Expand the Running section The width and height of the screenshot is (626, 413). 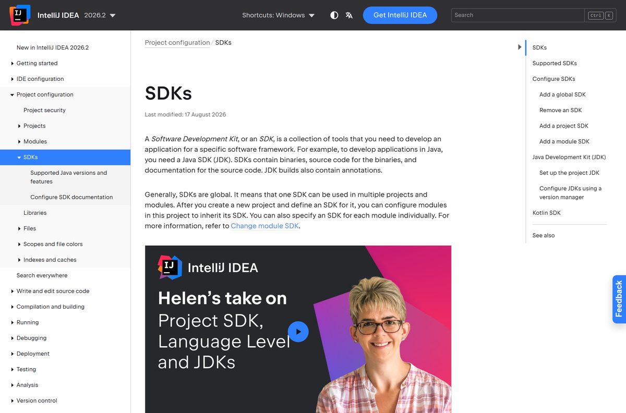[13, 322]
